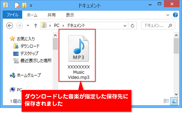Image resolution: width=182 pixels, height=113 pixels.
Task: Select the 表示 ribbon tab
Action: (x=70, y=15)
